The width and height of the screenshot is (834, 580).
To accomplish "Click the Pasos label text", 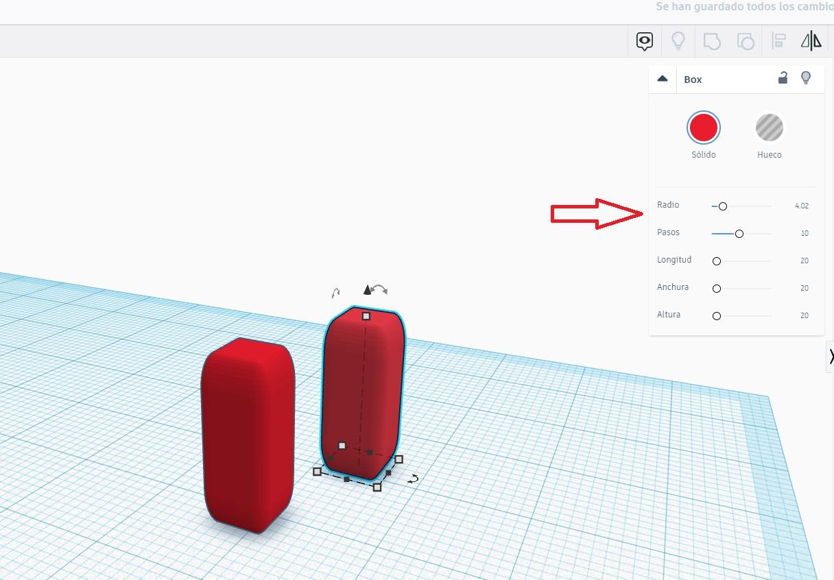I will click(x=668, y=232).
